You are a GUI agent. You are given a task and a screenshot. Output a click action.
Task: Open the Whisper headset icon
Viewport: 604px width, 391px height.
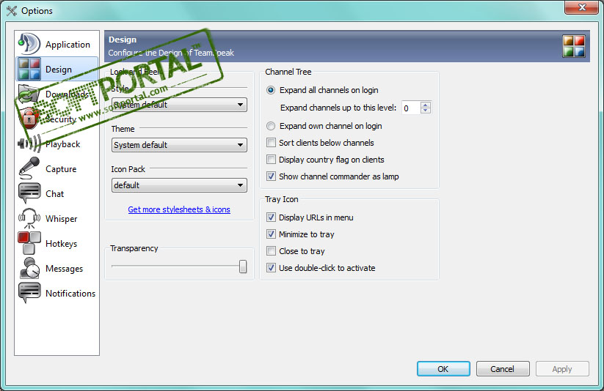[29, 218]
